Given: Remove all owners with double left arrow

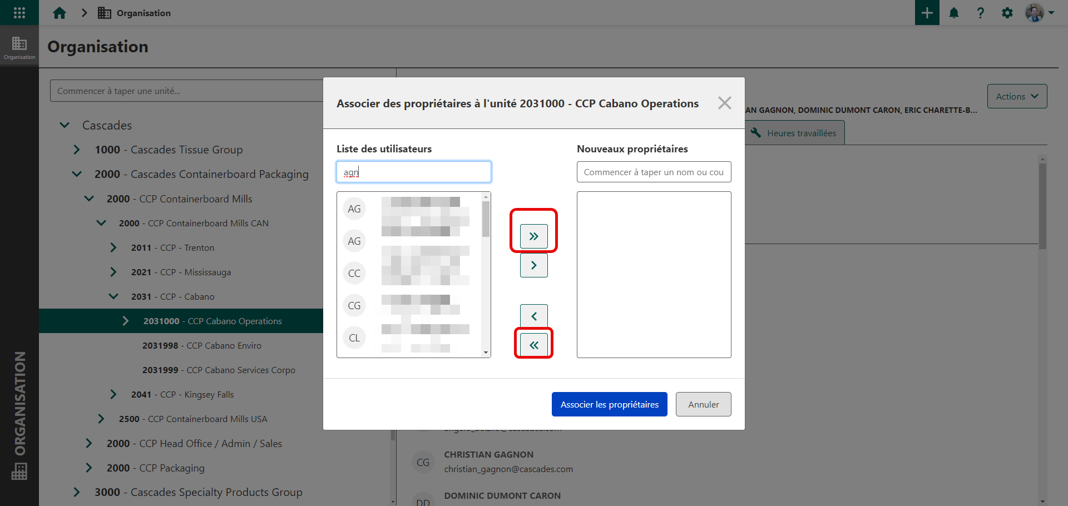Looking at the screenshot, I should 534,345.
